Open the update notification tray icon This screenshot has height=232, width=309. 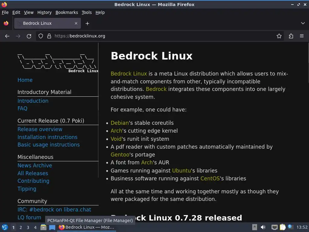tap(290, 227)
